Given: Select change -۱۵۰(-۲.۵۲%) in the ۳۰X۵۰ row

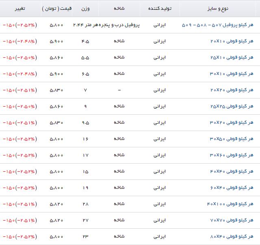Looking at the screenshot, I should tap(20, 139).
